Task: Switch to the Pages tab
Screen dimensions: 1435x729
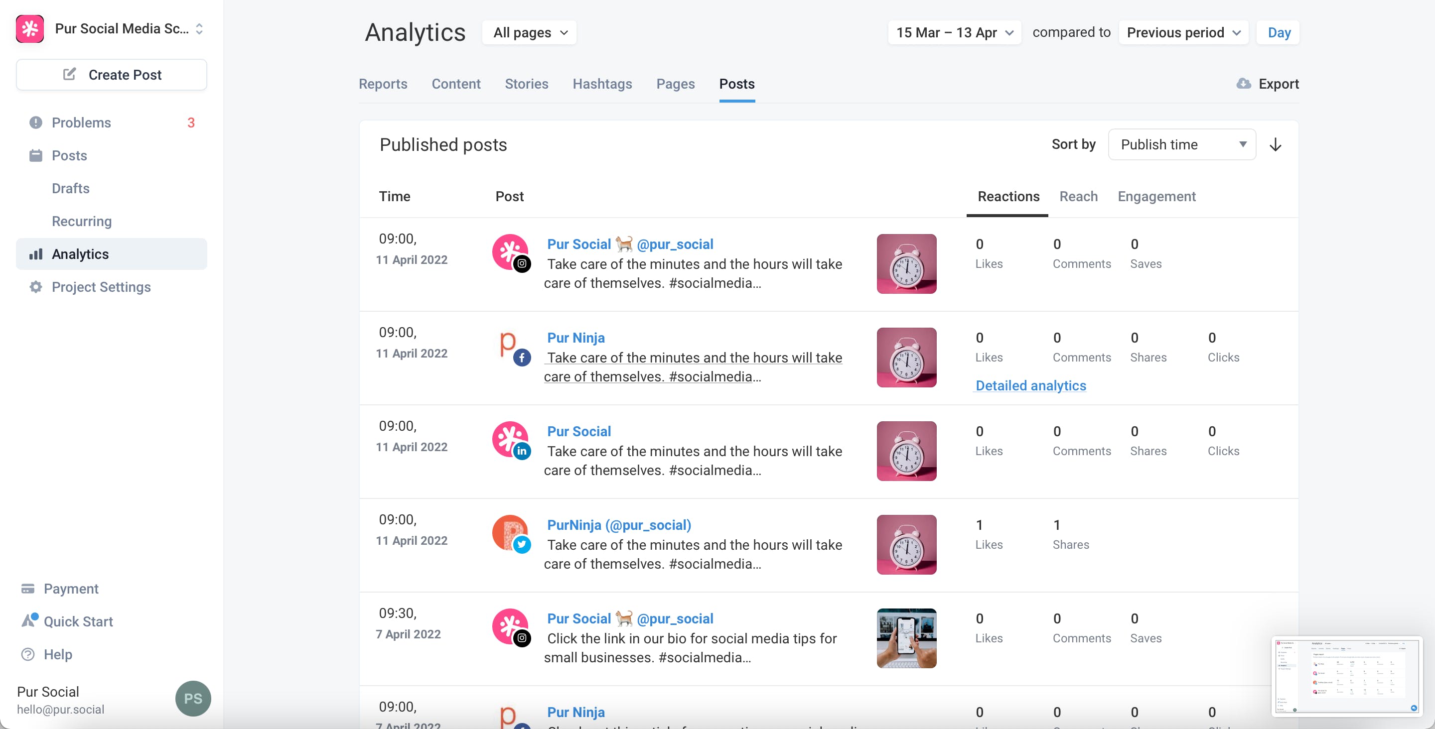Action: click(676, 84)
